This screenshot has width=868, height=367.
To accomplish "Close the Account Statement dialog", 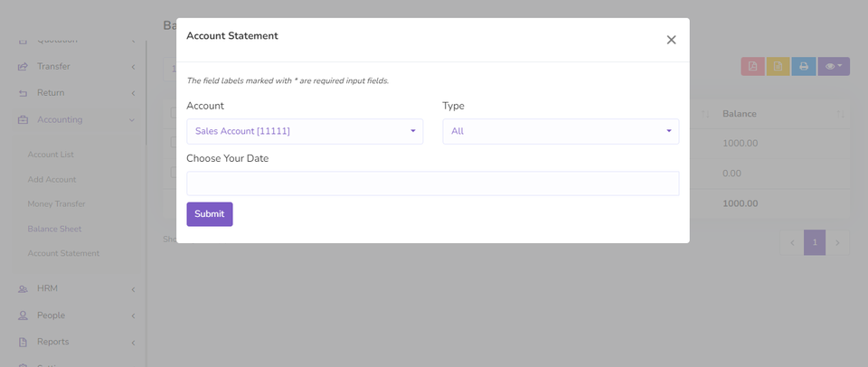I will pyautogui.click(x=671, y=40).
